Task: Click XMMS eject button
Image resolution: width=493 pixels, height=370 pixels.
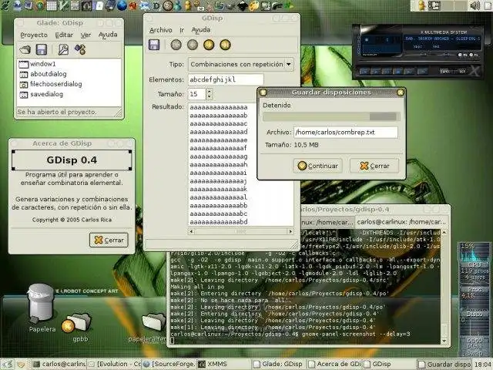Action: [423, 72]
